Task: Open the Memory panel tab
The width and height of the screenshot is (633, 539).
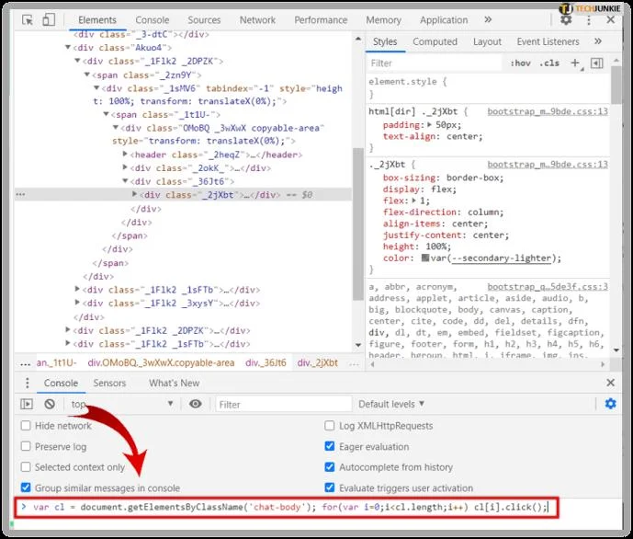Action: (383, 20)
